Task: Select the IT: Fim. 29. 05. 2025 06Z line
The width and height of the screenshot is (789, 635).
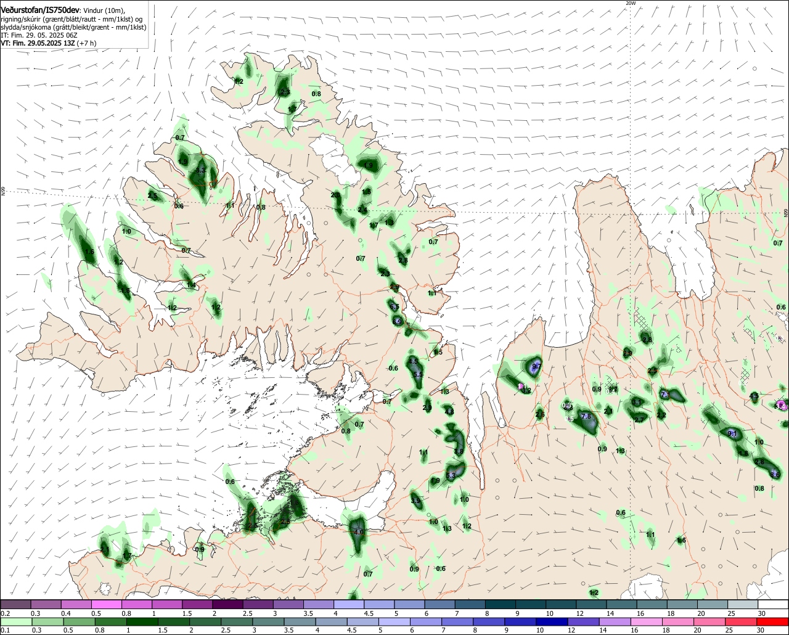Action: point(39,35)
